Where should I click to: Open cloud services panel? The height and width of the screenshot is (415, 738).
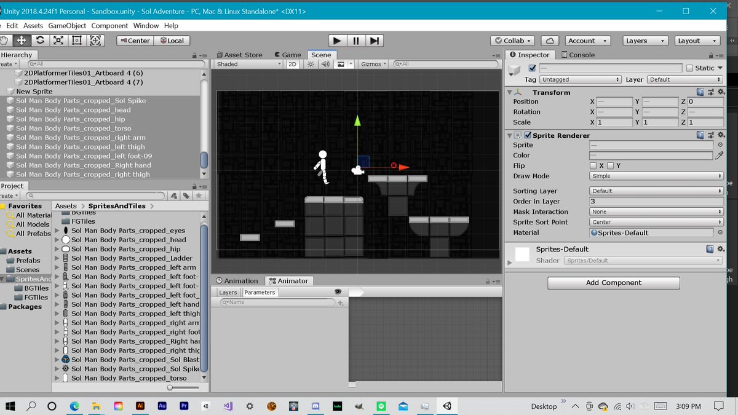click(x=550, y=41)
